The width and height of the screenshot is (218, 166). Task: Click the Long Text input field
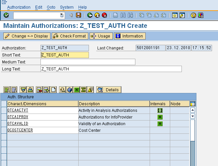coord(111,69)
